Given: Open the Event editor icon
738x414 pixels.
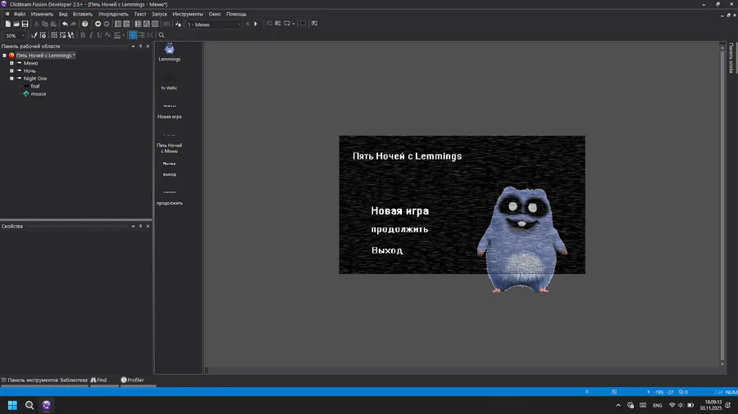Looking at the screenshot, I should [x=138, y=24].
